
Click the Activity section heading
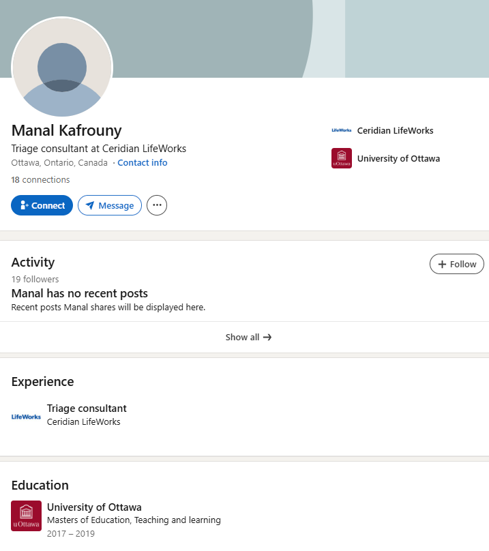click(33, 262)
